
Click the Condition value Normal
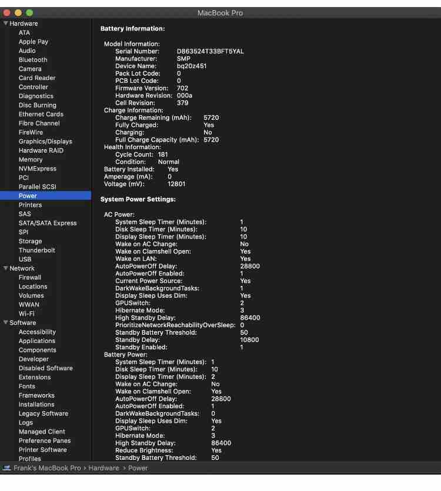coord(169,162)
